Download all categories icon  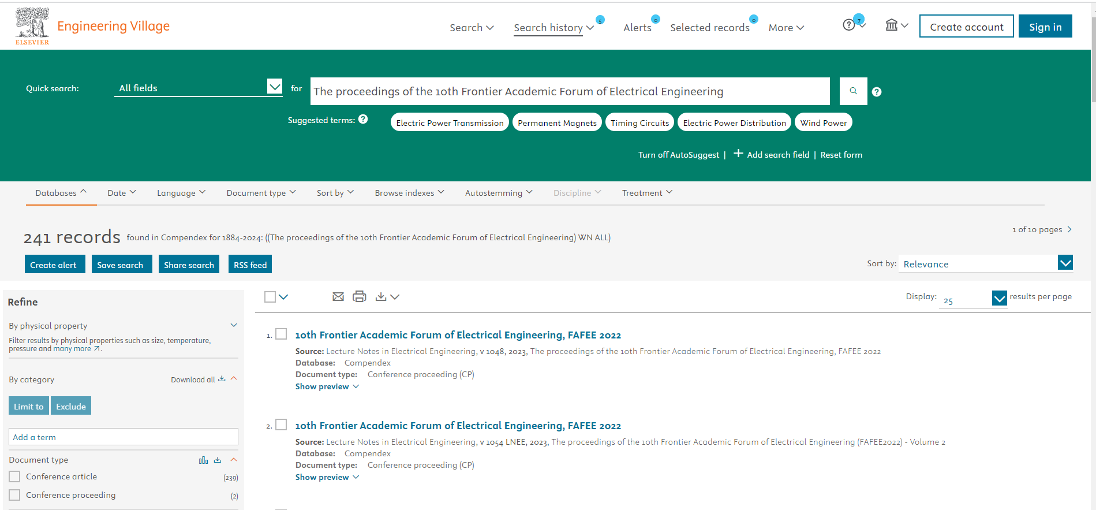coord(222,379)
